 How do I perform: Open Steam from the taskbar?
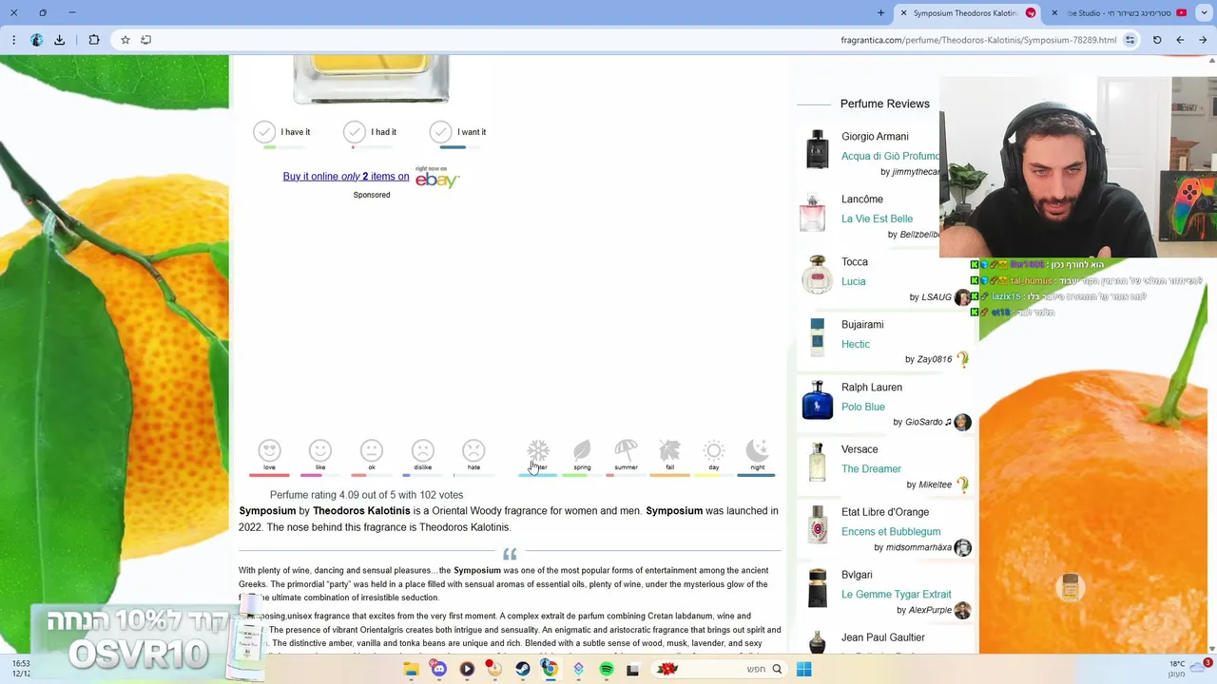pyautogui.click(x=523, y=670)
